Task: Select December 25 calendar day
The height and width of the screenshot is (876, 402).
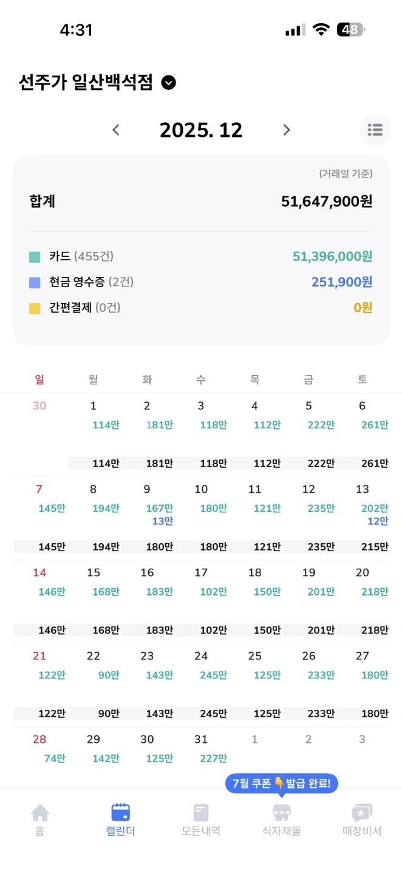Action: pos(255,684)
